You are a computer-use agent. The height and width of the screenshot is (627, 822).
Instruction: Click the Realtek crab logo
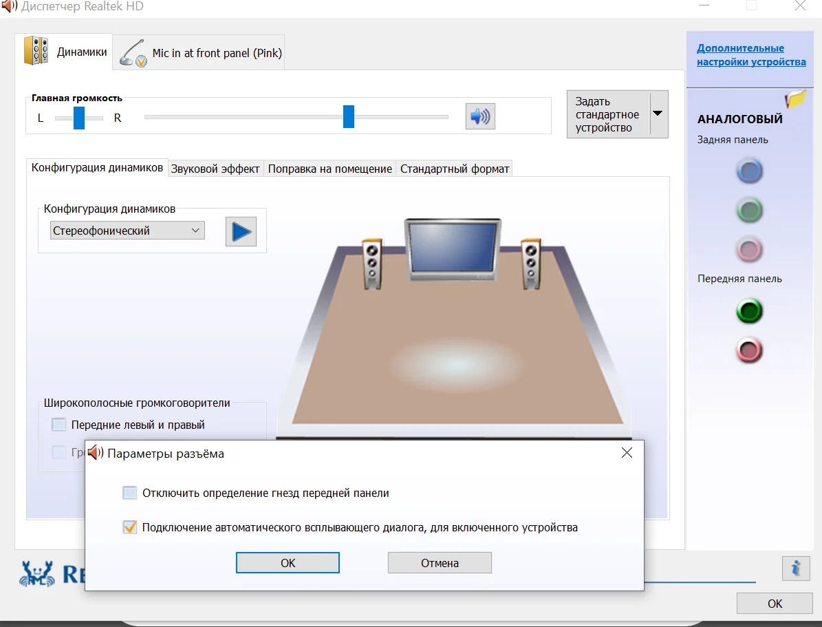point(36,573)
